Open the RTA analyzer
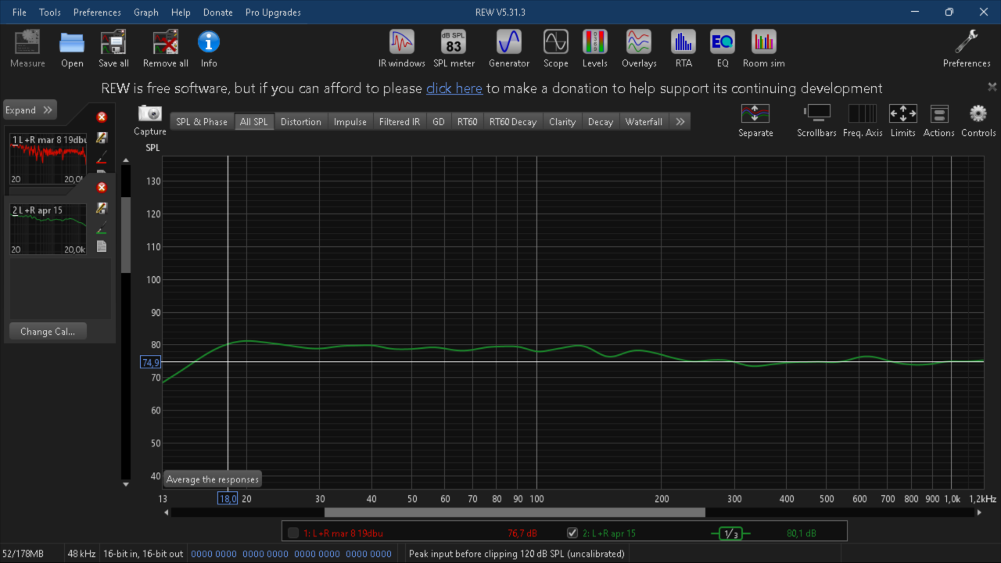The image size is (1001, 563). coord(683,48)
